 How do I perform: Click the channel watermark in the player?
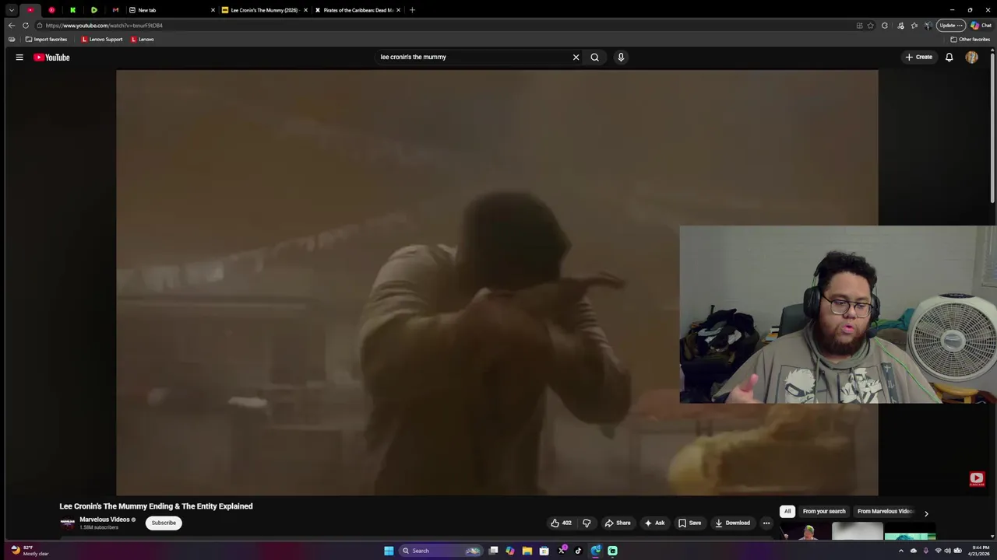click(x=977, y=479)
